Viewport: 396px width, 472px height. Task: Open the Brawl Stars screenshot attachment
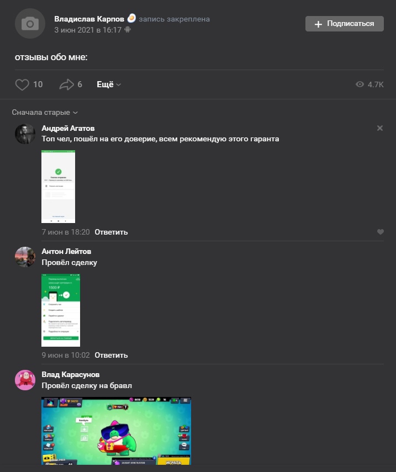pos(116,431)
